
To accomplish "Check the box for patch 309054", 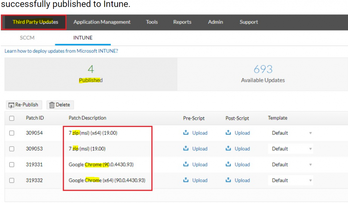I will (12, 133).
